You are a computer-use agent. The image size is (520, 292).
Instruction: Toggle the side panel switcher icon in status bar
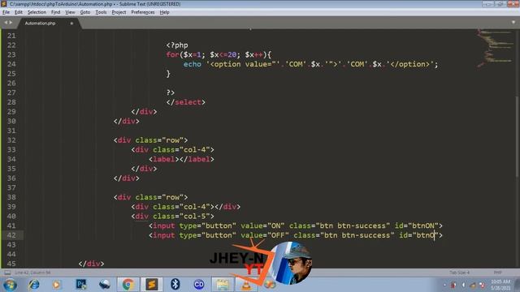click(x=7, y=273)
